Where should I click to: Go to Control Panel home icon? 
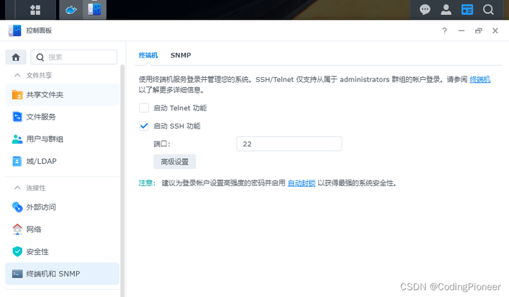point(16,57)
